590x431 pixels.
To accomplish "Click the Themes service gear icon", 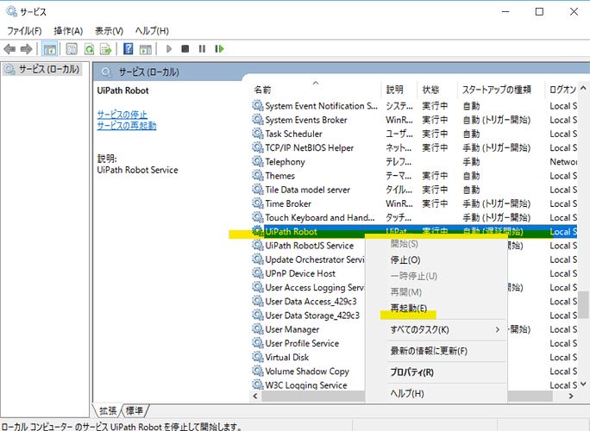I will pyautogui.click(x=257, y=175).
